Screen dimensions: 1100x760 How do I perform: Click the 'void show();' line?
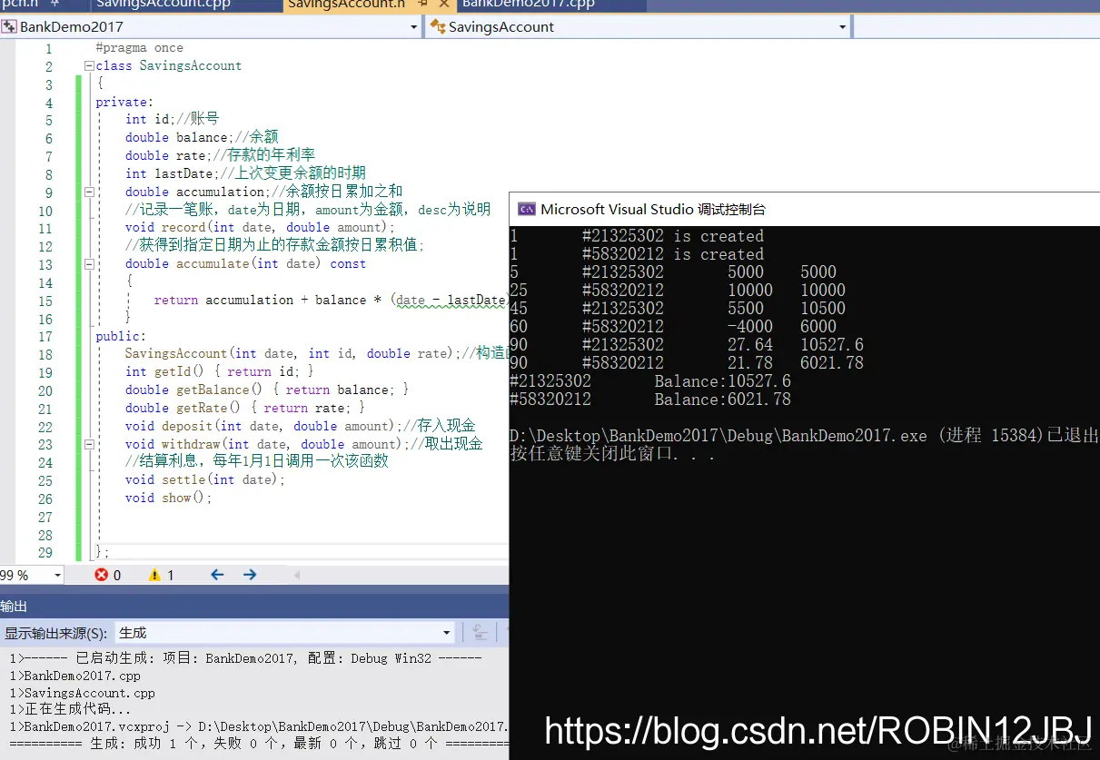[x=168, y=498]
